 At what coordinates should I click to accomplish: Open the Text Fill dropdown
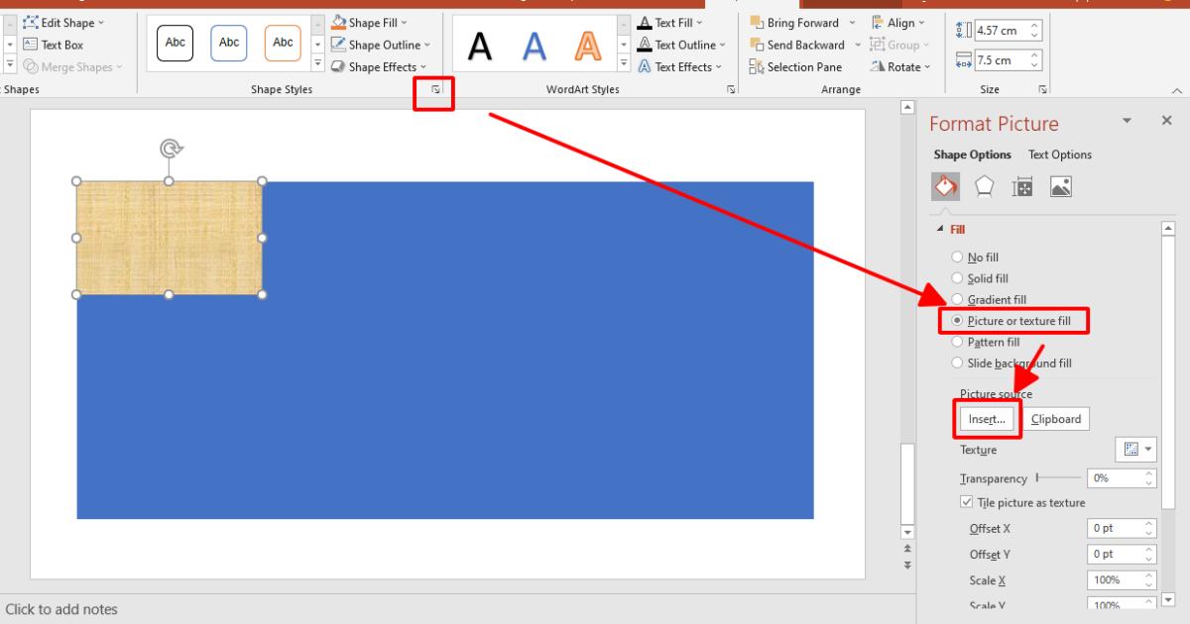click(670, 22)
